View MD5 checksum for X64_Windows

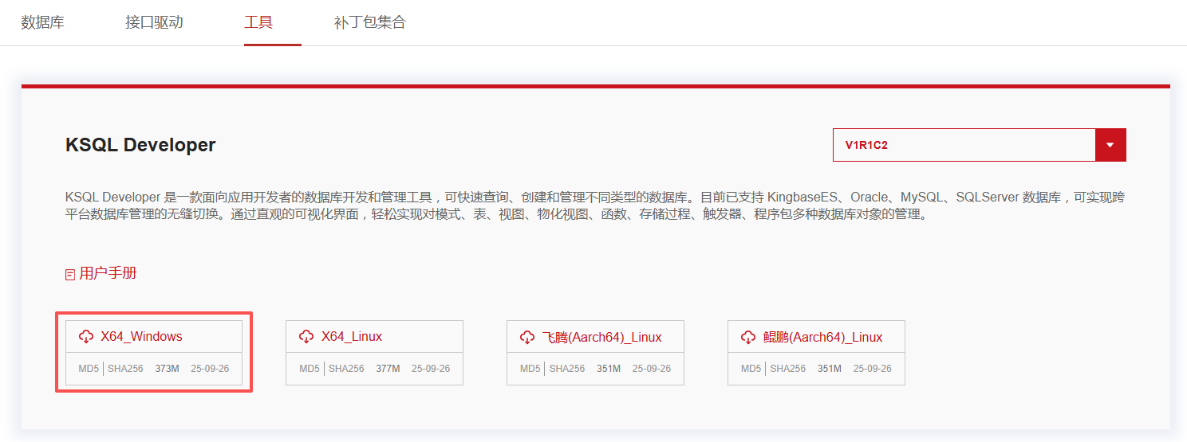[x=89, y=369]
